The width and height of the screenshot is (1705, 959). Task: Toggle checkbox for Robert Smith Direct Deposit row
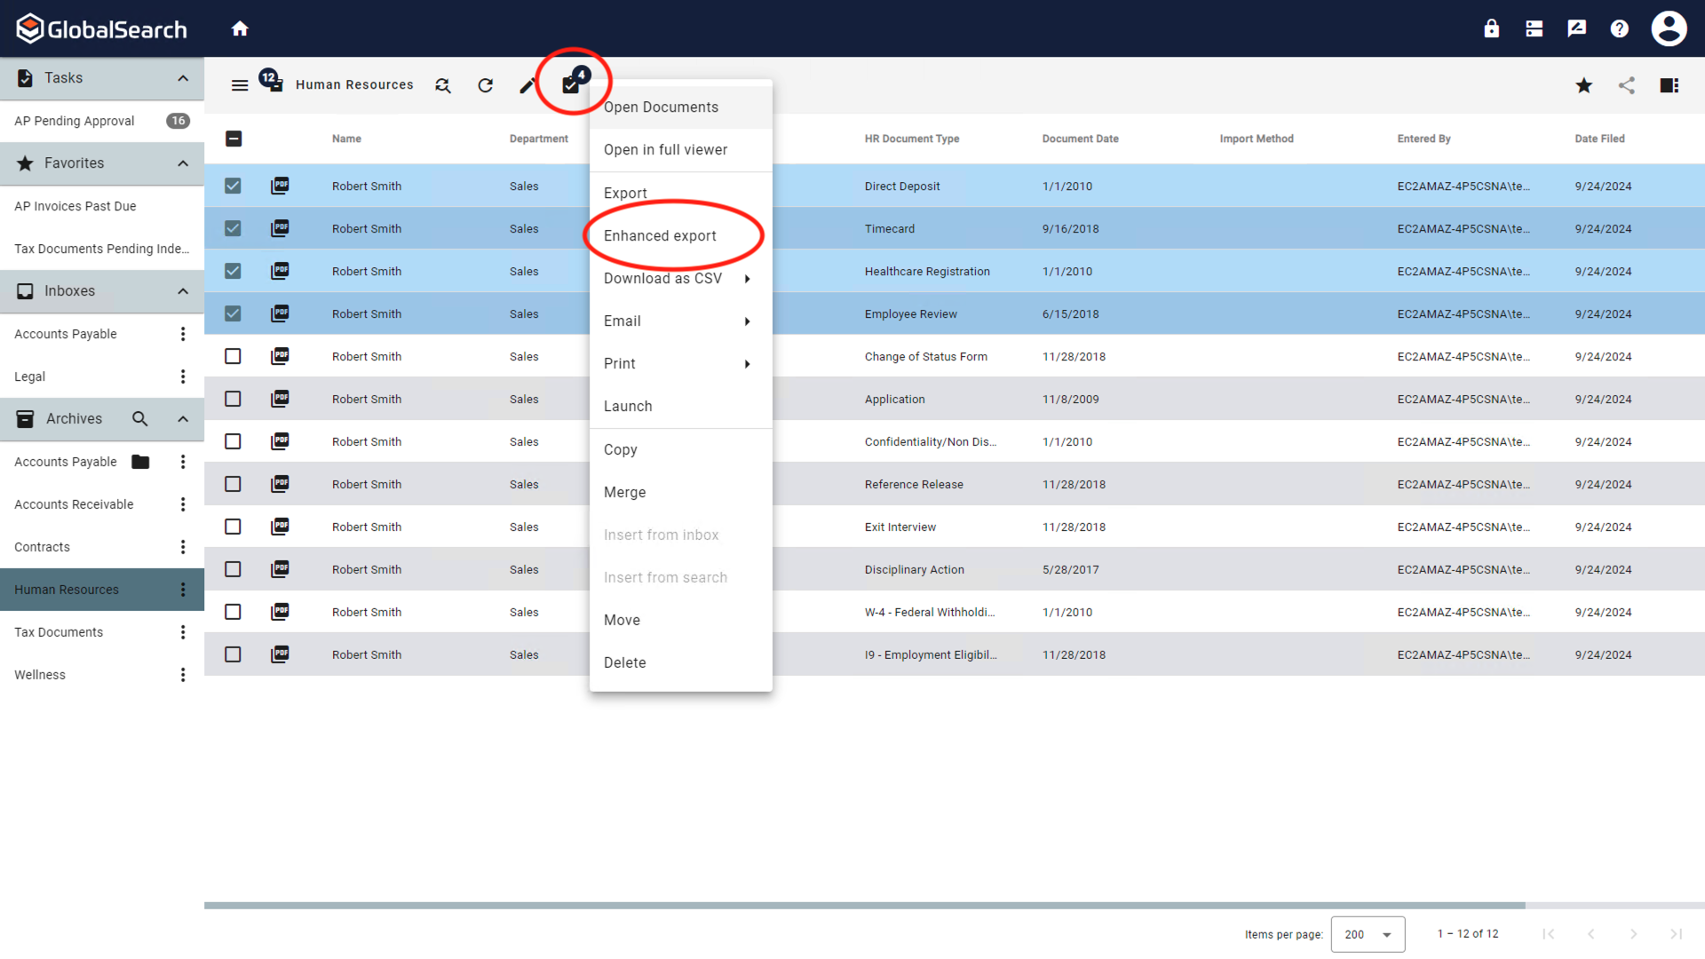(232, 185)
